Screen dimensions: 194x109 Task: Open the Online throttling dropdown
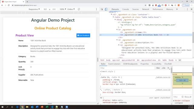71,9
